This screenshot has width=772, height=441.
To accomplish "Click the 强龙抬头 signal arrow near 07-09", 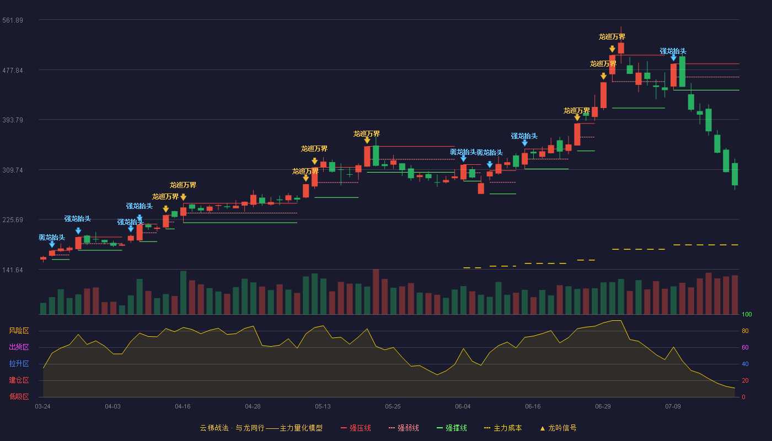I will click(673, 57).
